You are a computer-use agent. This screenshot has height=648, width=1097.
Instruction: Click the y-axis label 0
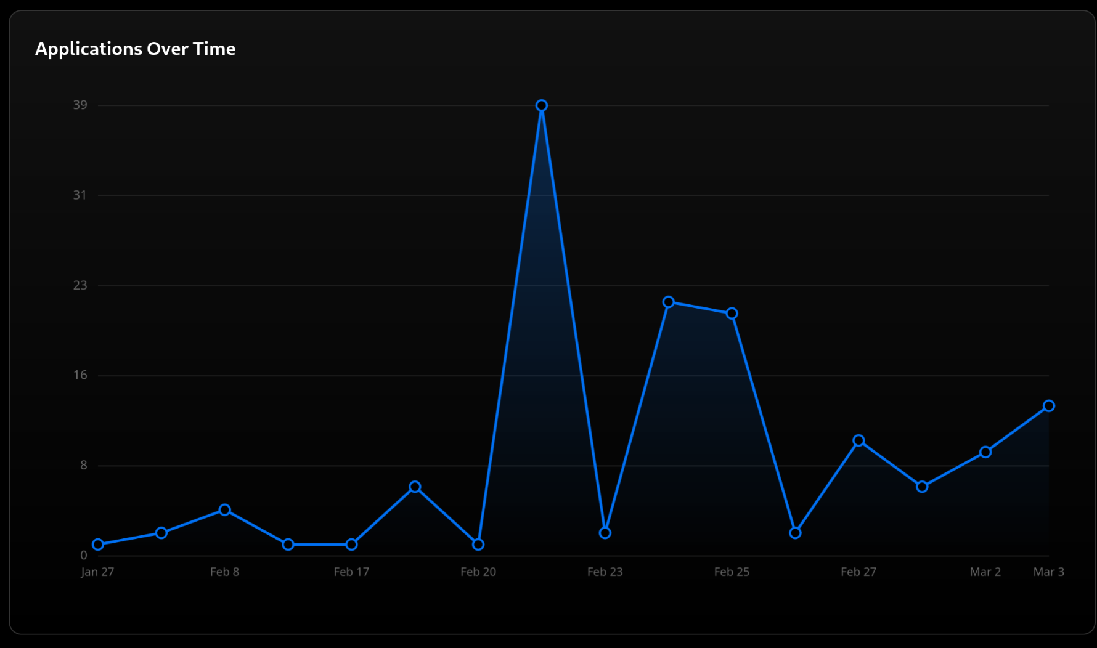(84, 556)
